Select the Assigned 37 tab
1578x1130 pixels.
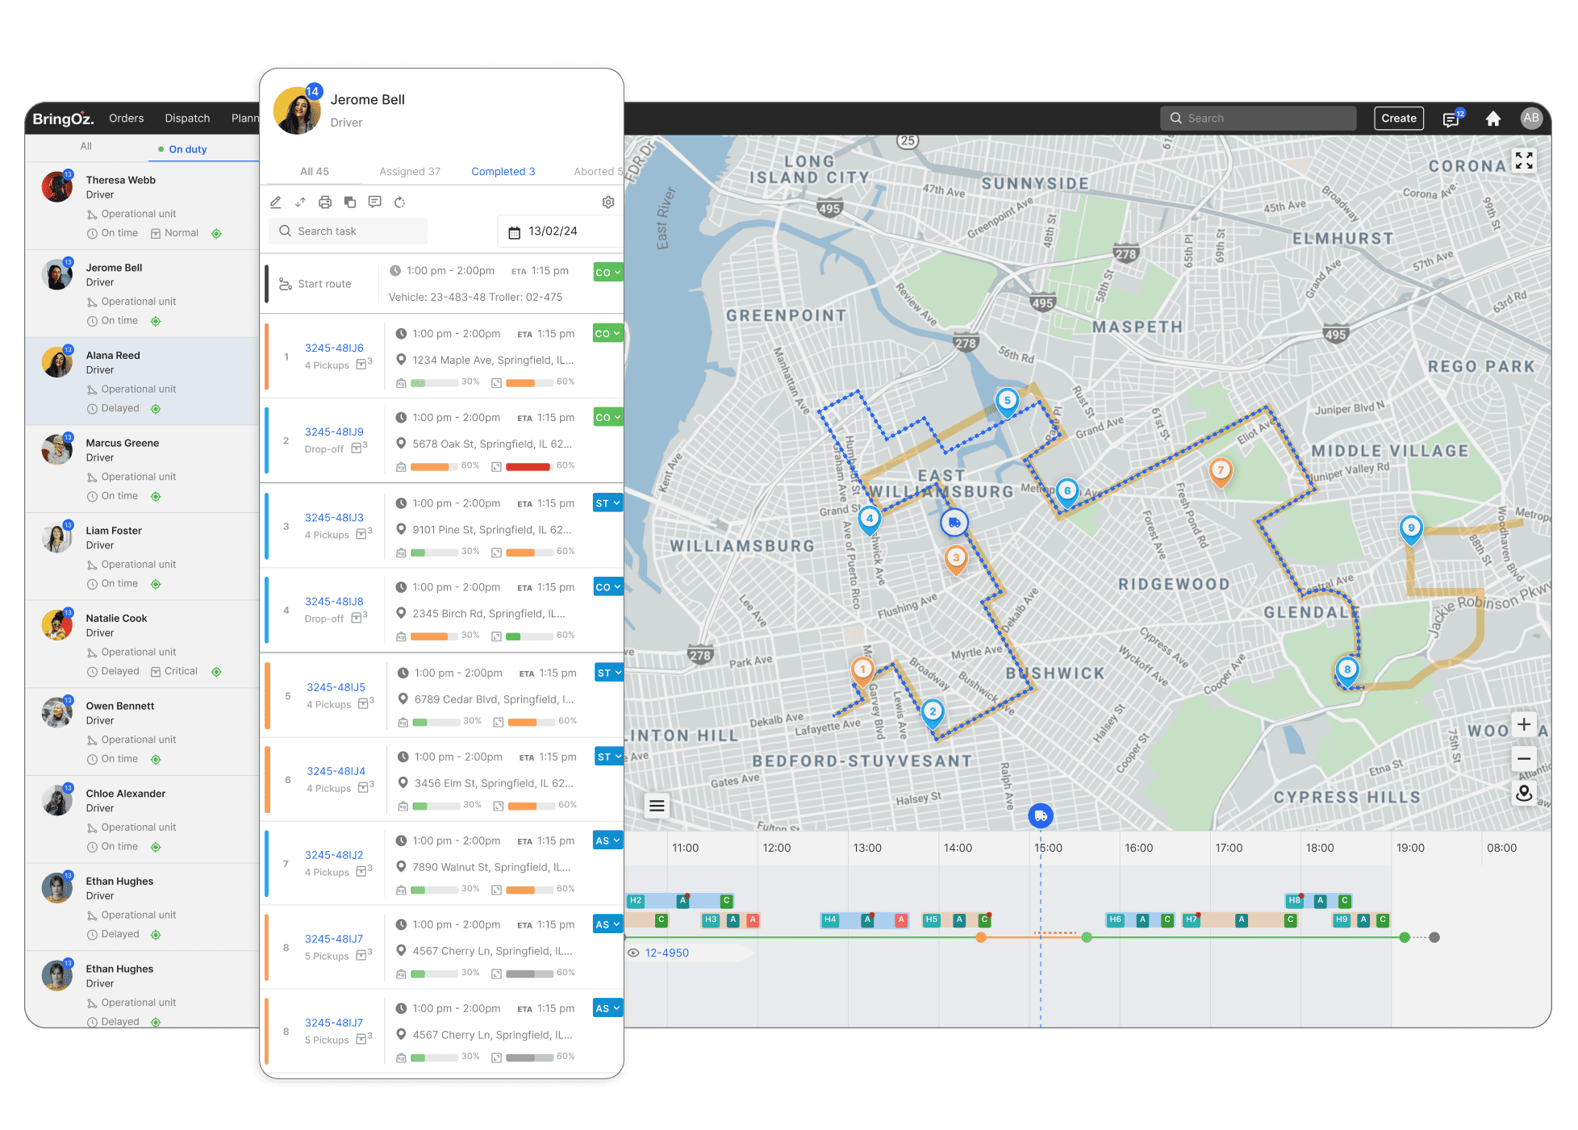410,172
